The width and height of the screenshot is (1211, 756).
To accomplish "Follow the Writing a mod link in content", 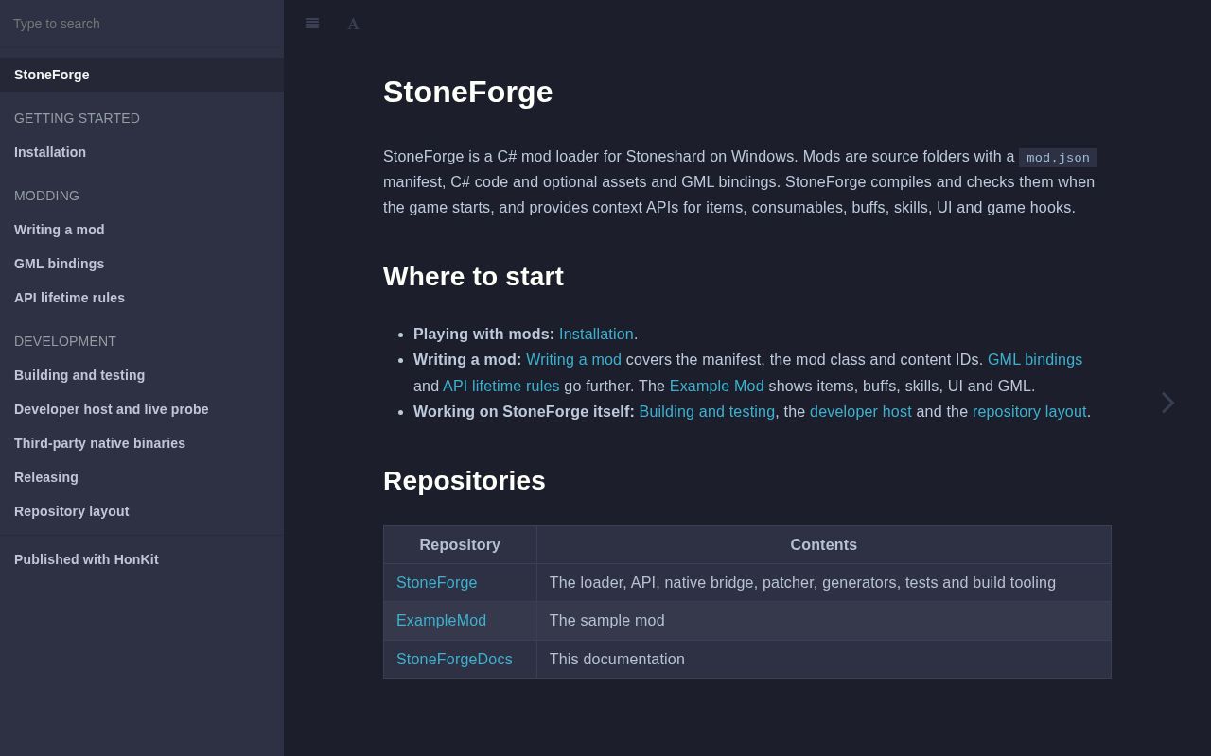I will pyautogui.click(x=573, y=360).
